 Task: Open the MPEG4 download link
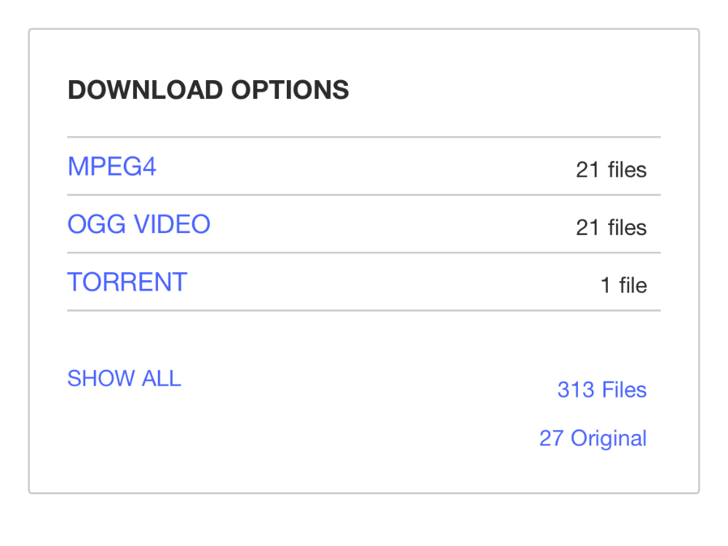[x=111, y=167]
